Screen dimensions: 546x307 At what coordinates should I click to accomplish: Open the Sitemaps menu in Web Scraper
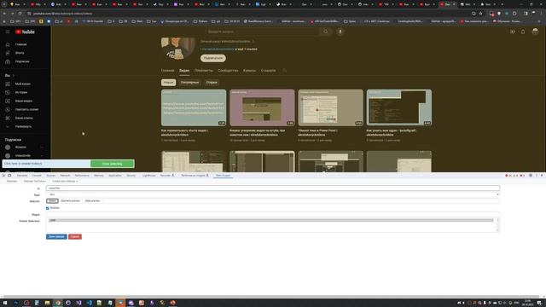pos(12,182)
